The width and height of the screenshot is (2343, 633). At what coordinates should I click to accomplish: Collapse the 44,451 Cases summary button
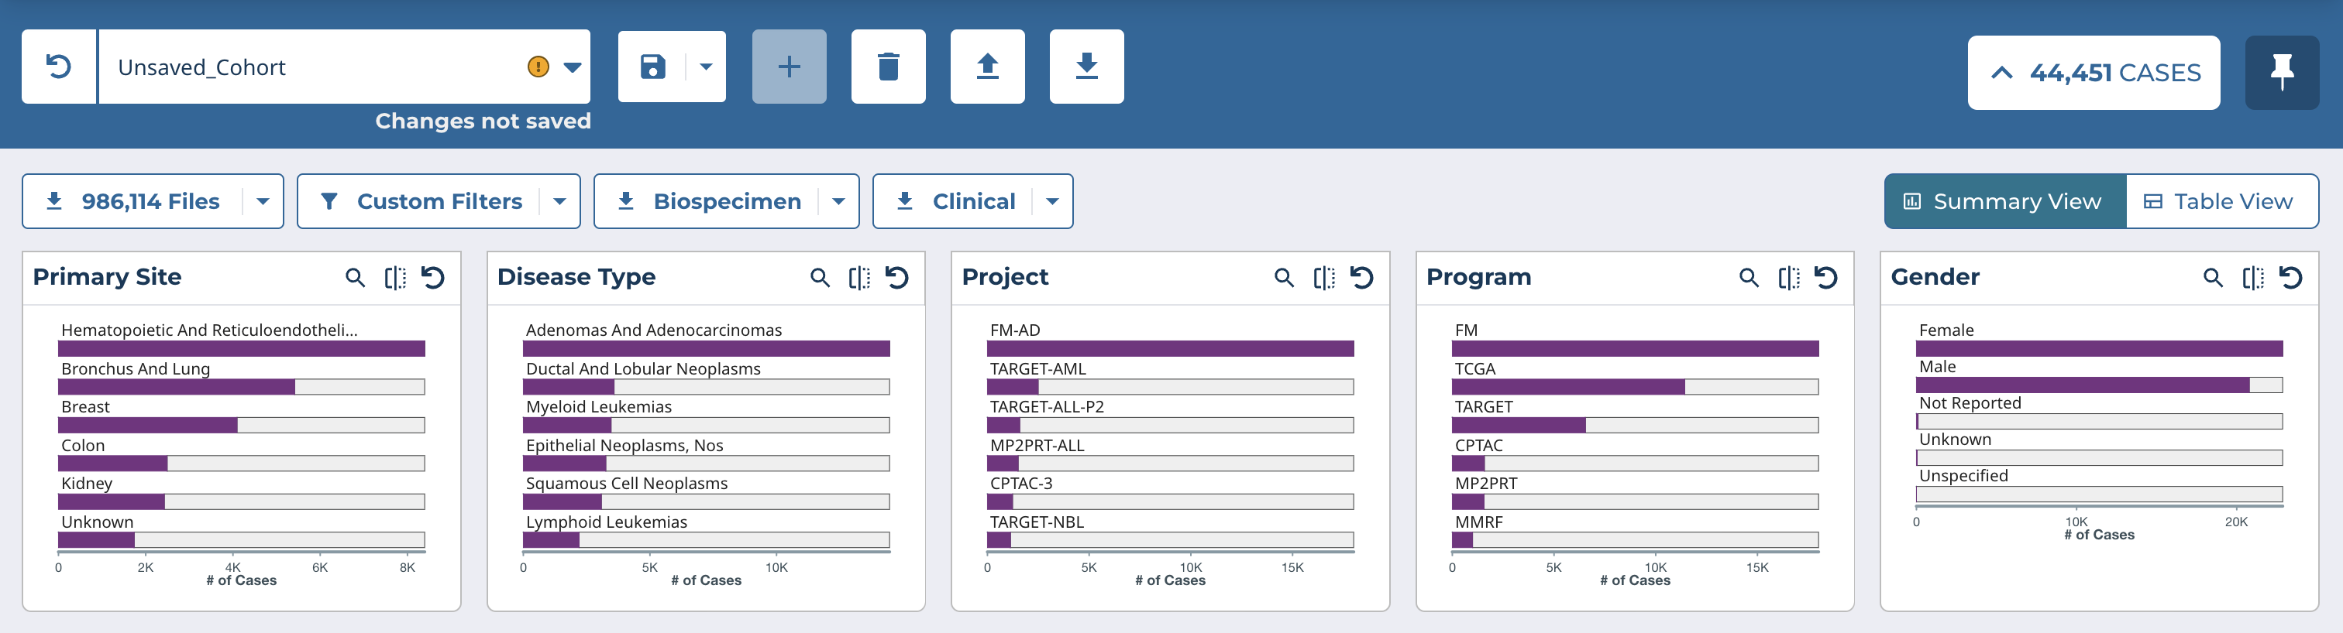click(x=2093, y=73)
